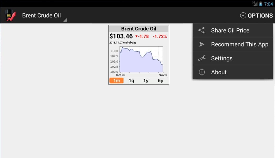The width and height of the screenshot is (275, 158).
Task: Tap the battery status icon
Action: click(261, 4)
